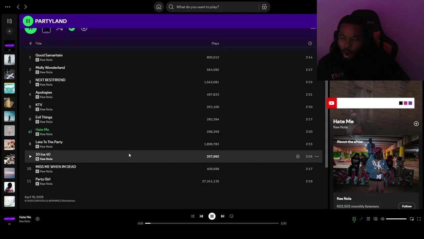
Task: Pick the purple color square in the banner
Action: click(x=410, y=103)
